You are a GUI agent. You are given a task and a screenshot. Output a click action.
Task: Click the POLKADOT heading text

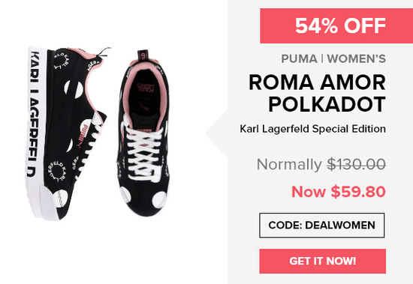[327, 104]
